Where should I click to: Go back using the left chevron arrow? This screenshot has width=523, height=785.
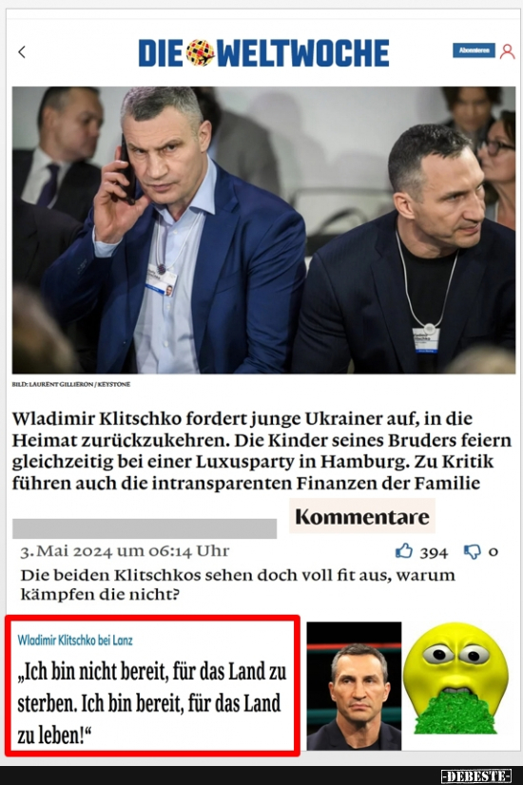[22, 51]
